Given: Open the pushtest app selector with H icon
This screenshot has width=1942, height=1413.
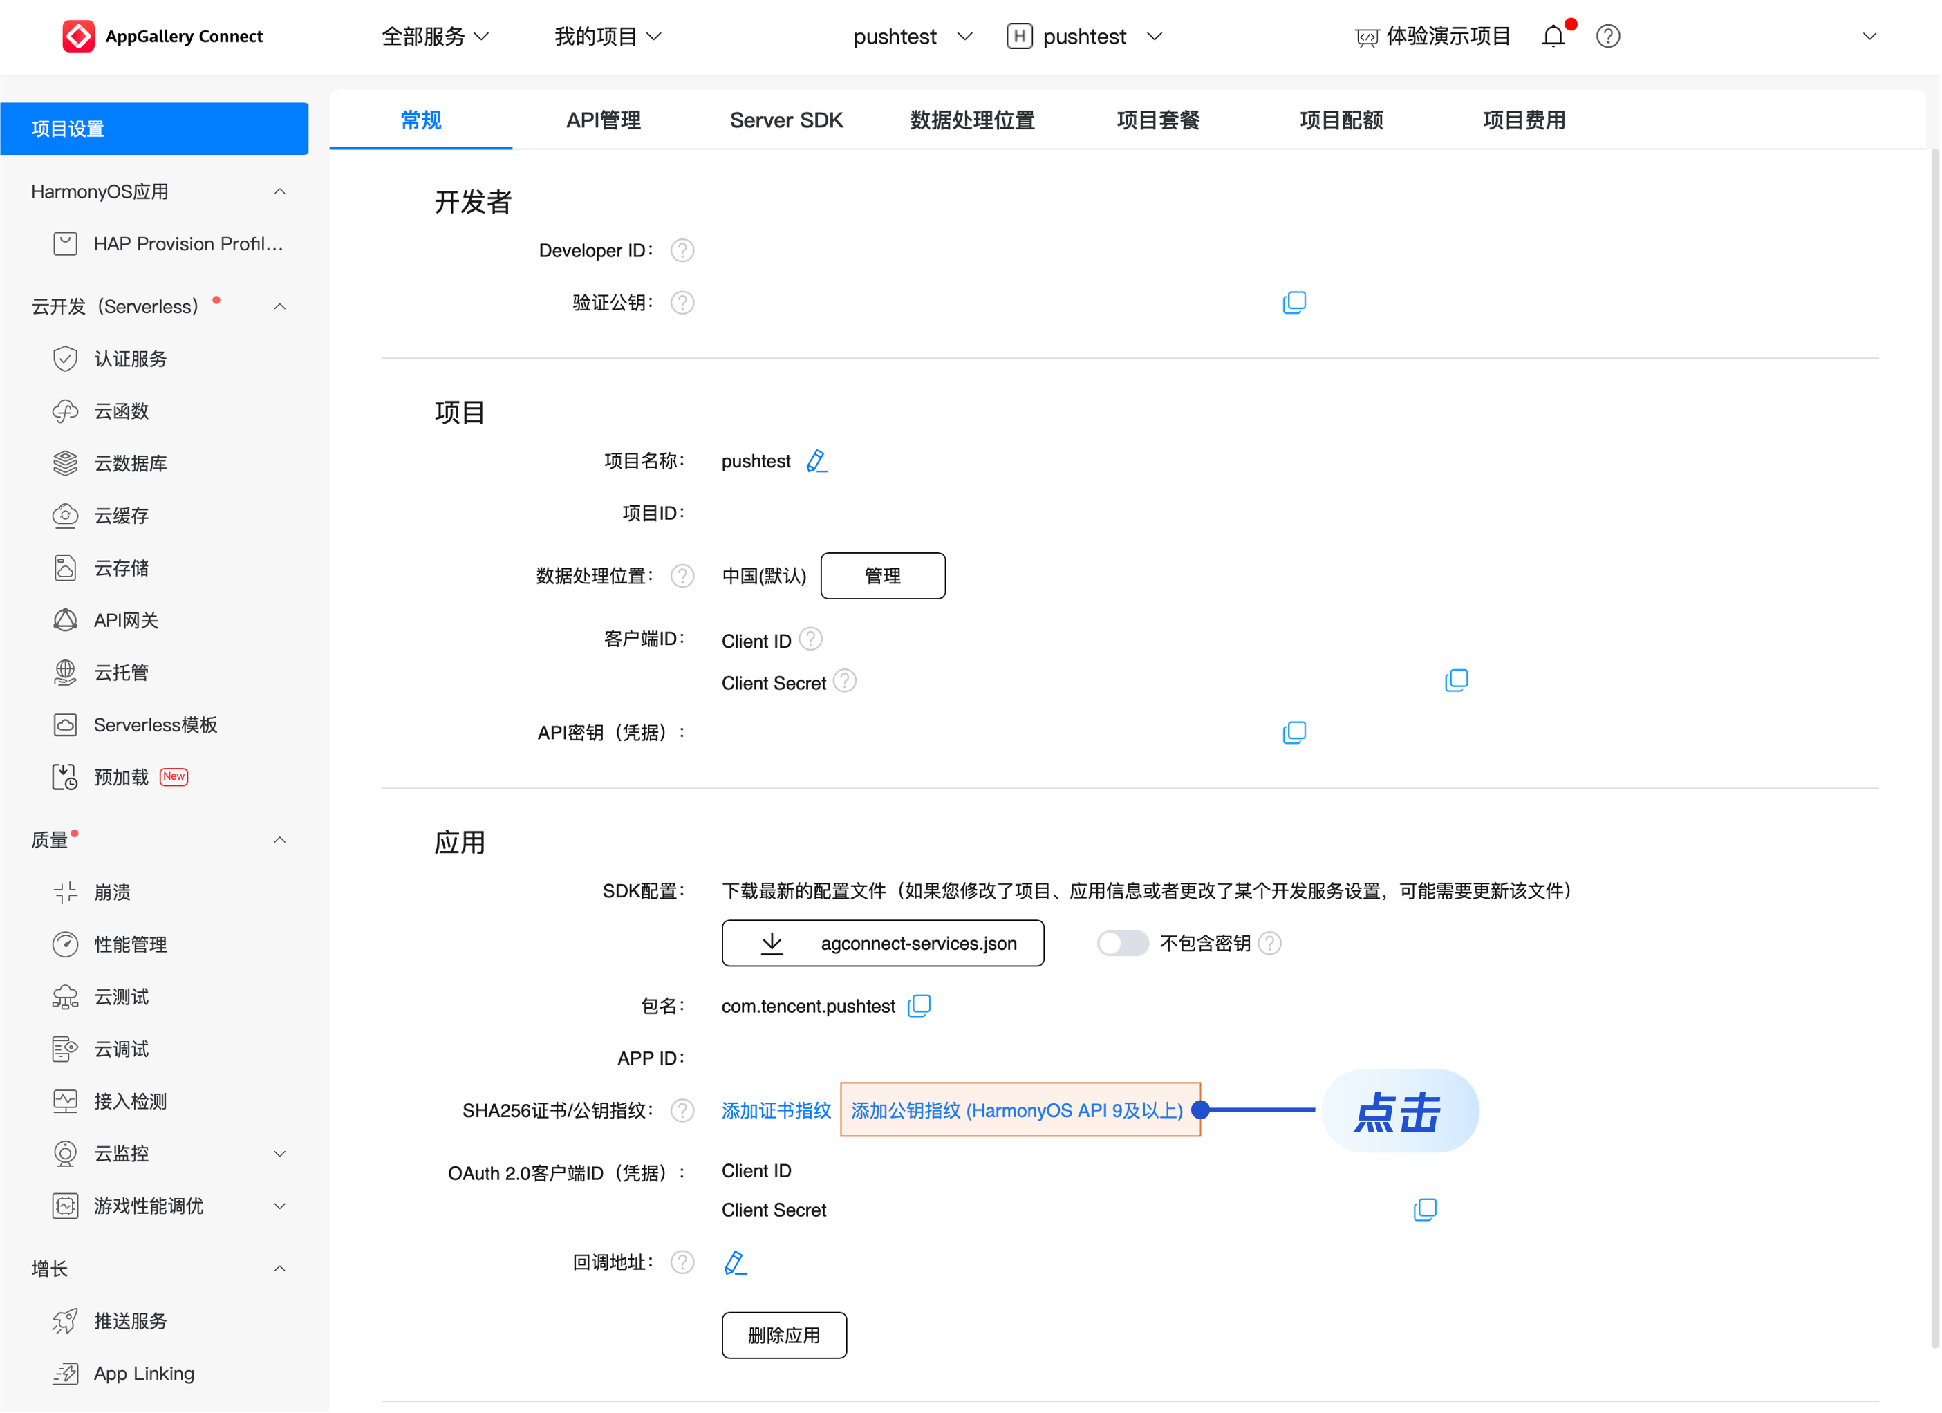Looking at the screenshot, I should pos(1085,36).
